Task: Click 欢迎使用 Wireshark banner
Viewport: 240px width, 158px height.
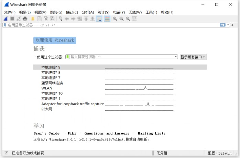Action: (x=55, y=40)
